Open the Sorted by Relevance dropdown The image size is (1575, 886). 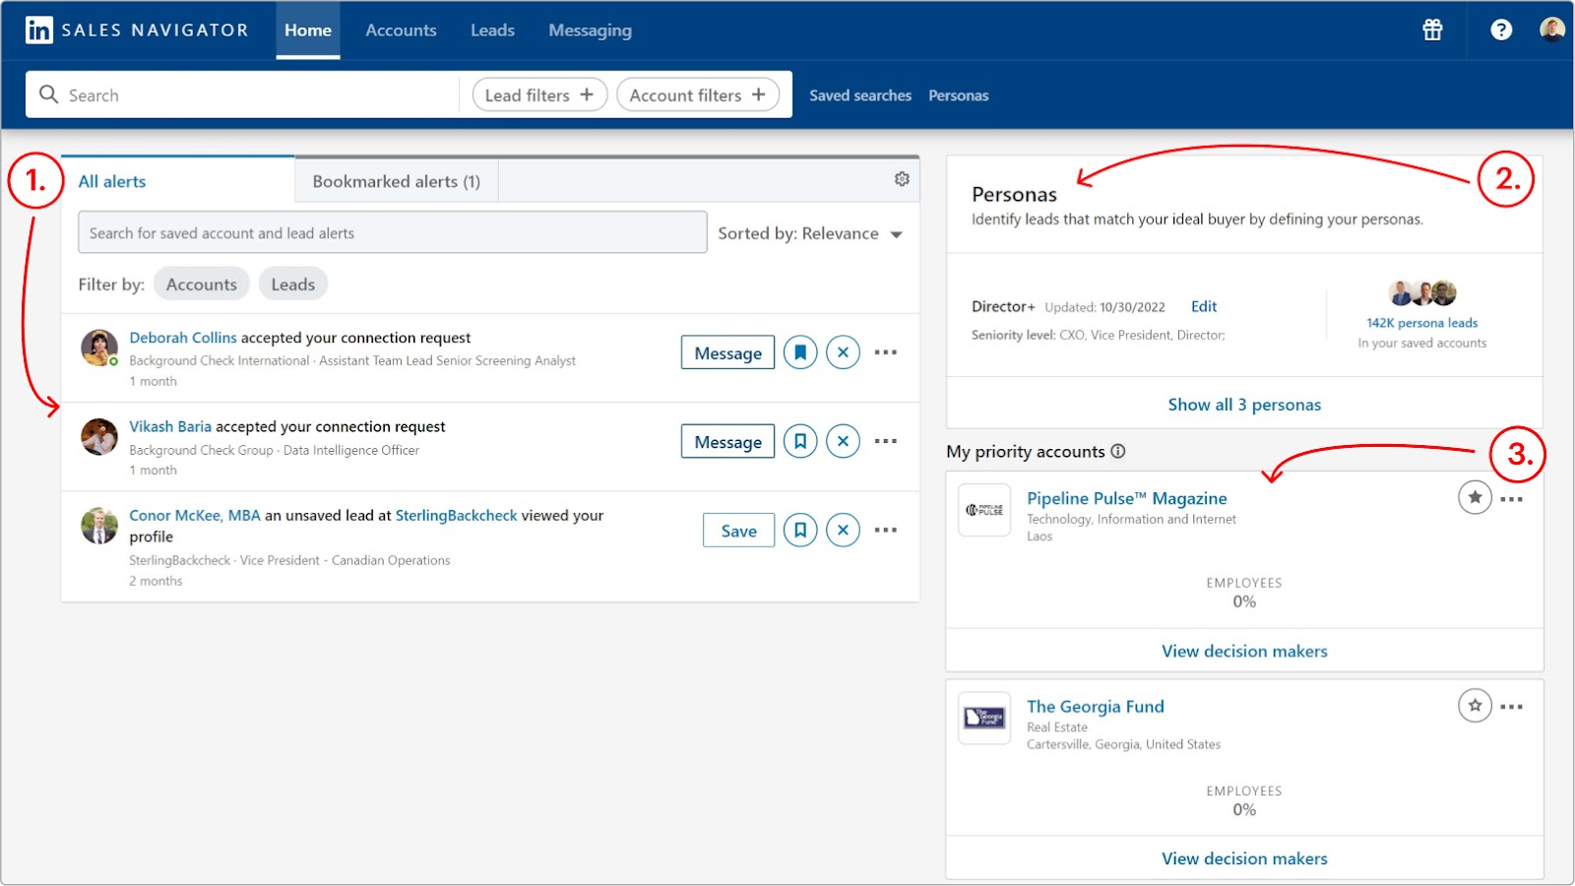point(810,233)
